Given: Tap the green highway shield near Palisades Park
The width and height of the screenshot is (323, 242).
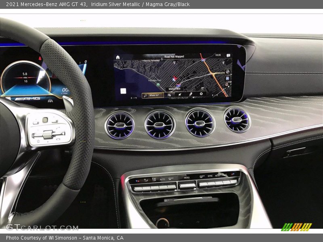Looking at the screenshot, I should pyautogui.click(x=158, y=85).
